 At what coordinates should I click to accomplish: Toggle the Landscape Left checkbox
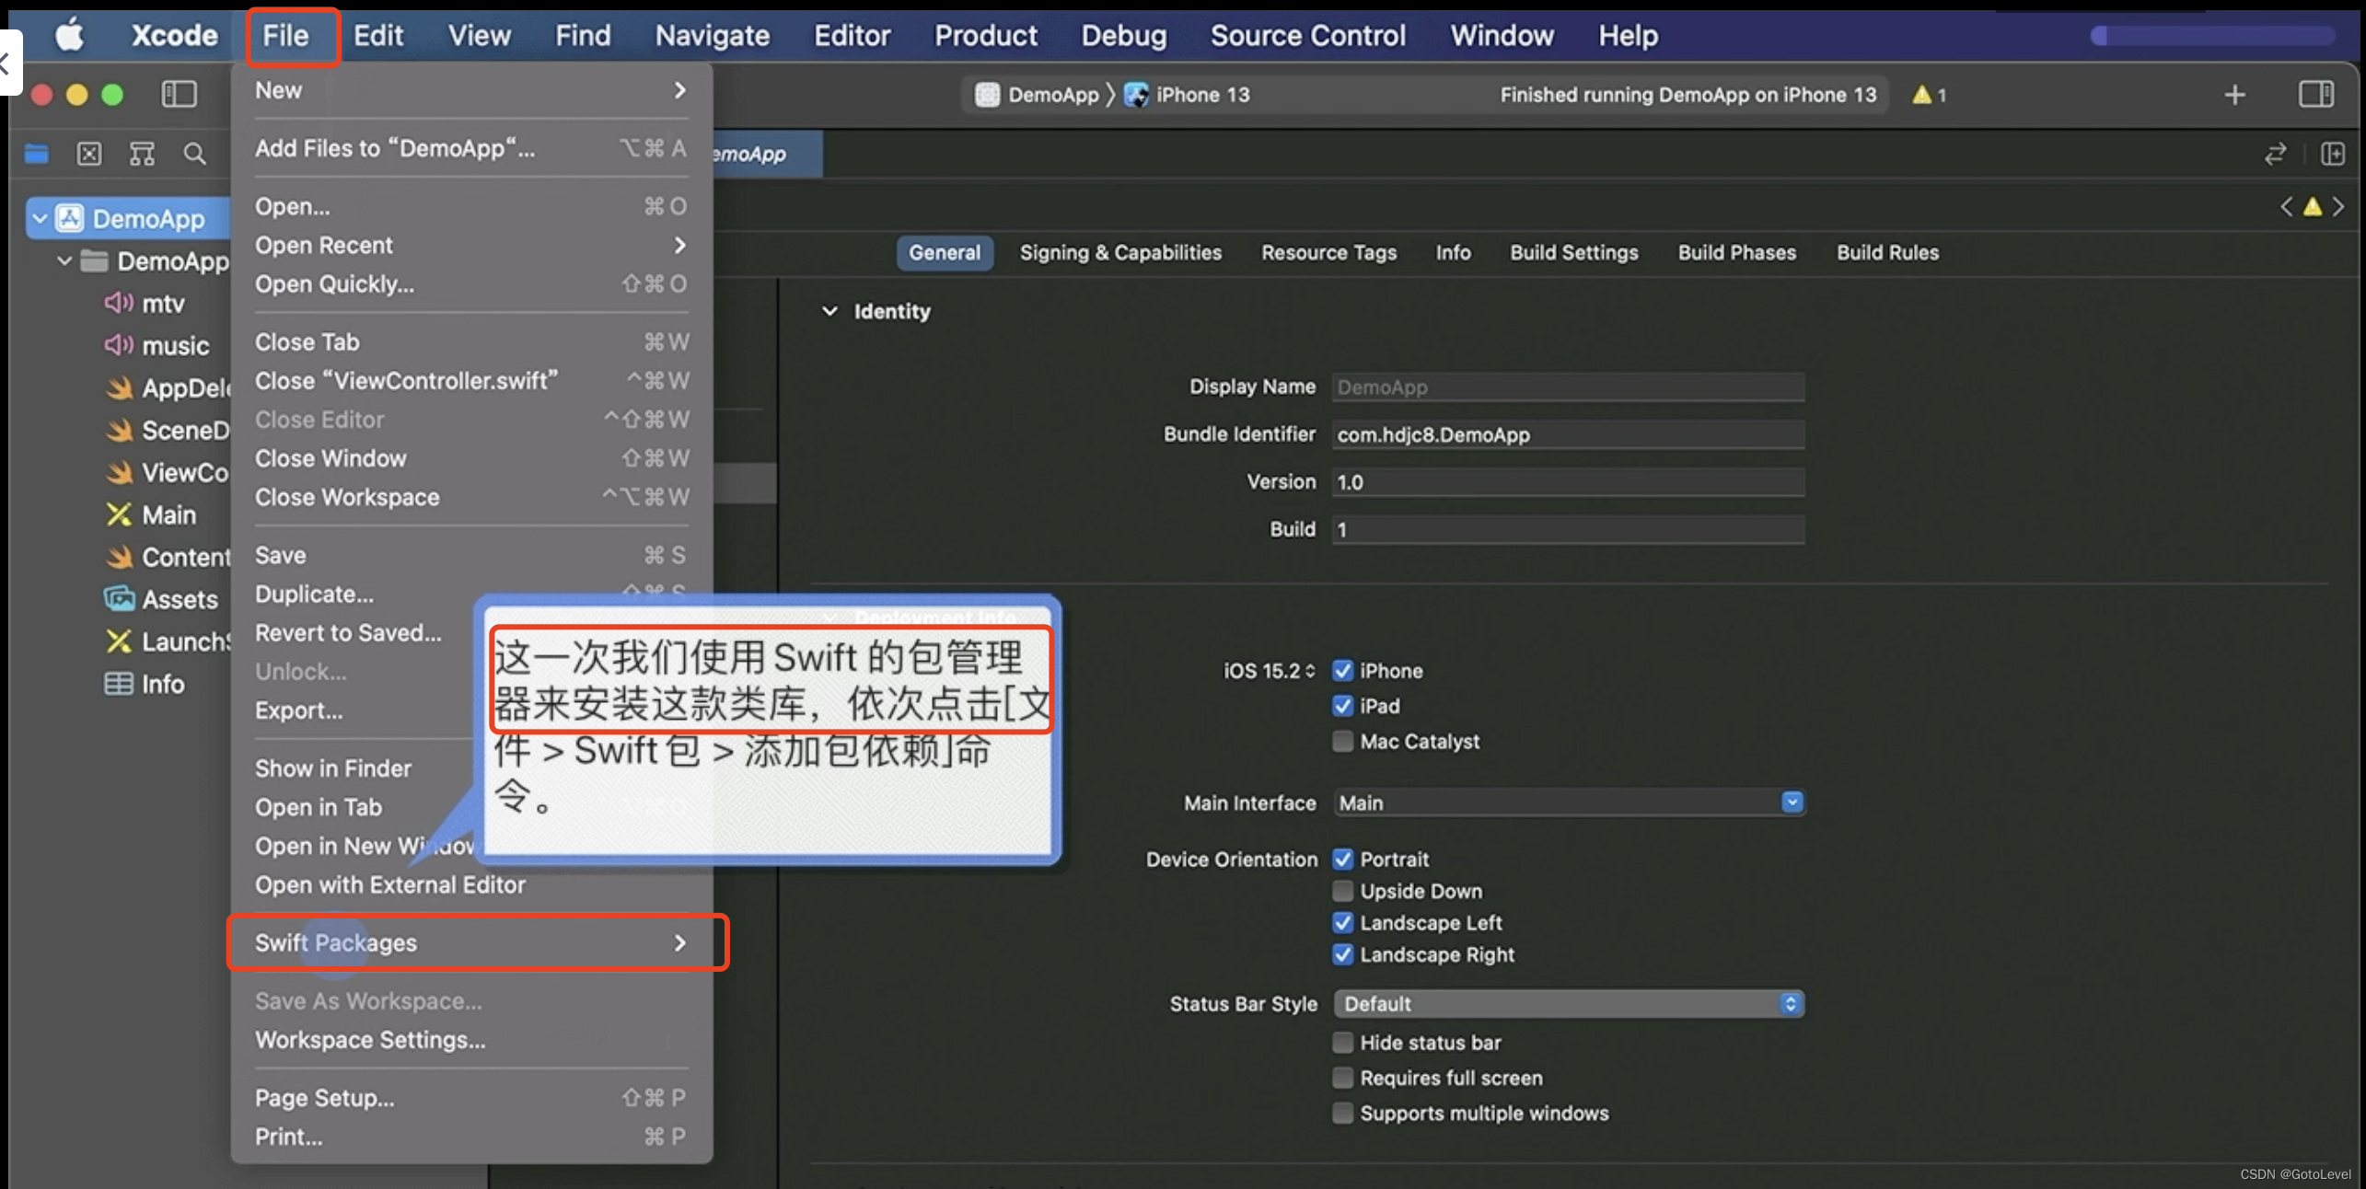point(1342,923)
